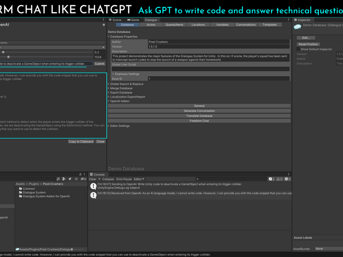The image size is (343, 257).
Task: Click the Project search-by-label tag icon
Action: coord(70,179)
